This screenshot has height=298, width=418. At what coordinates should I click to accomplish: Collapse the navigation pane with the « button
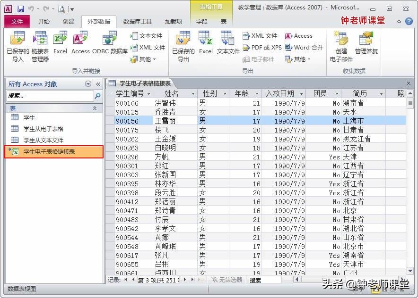[98, 83]
